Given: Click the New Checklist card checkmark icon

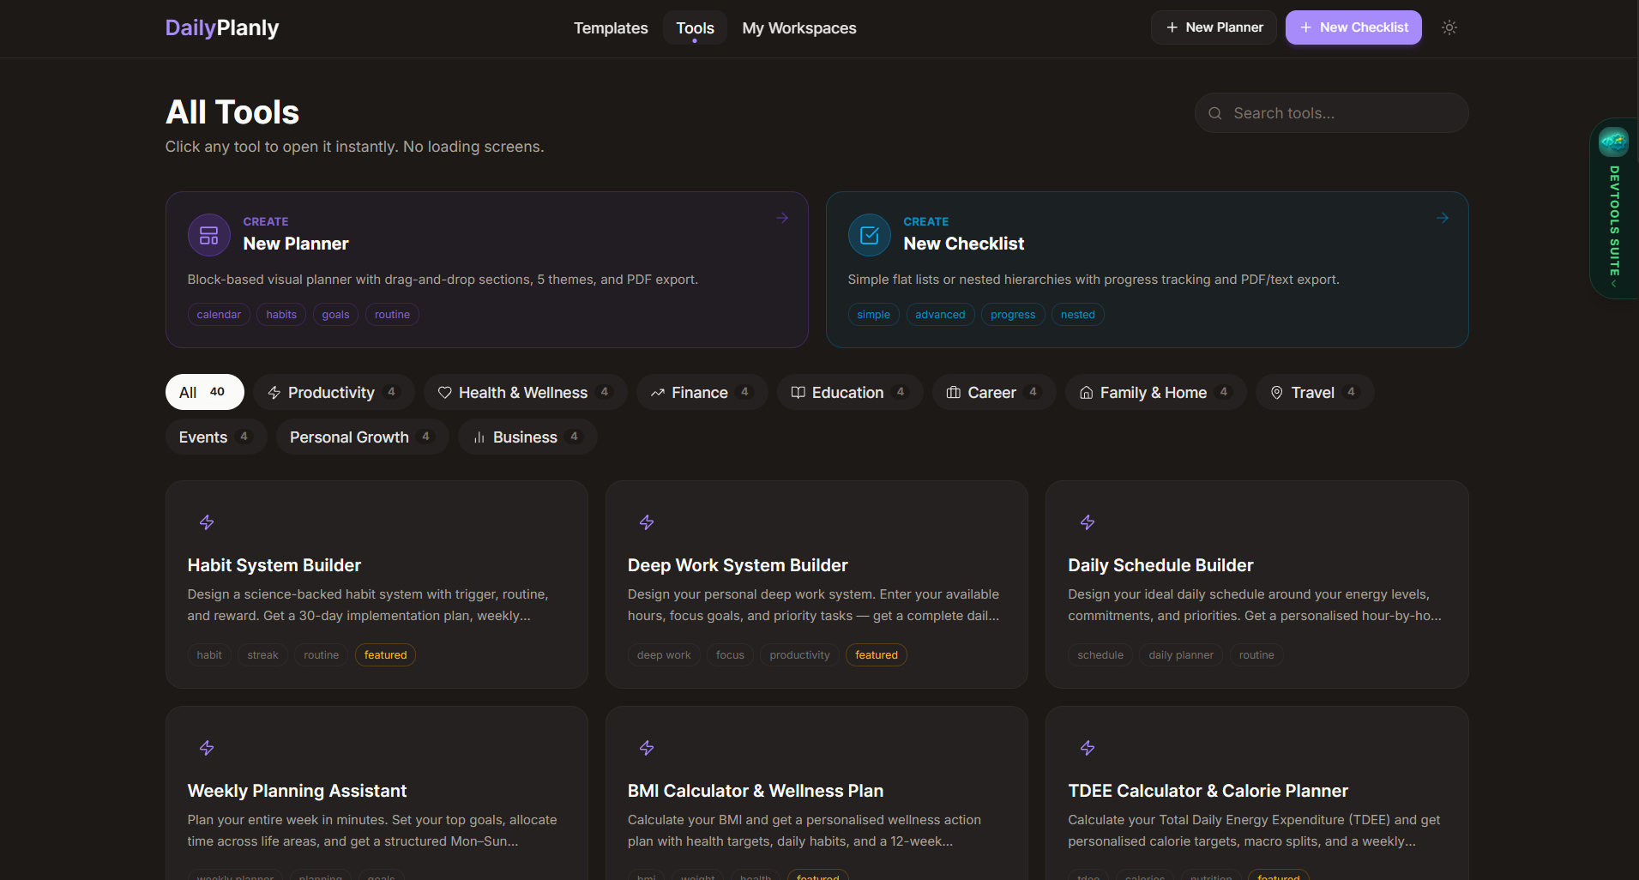Looking at the screenshot, I should point(869,235).
